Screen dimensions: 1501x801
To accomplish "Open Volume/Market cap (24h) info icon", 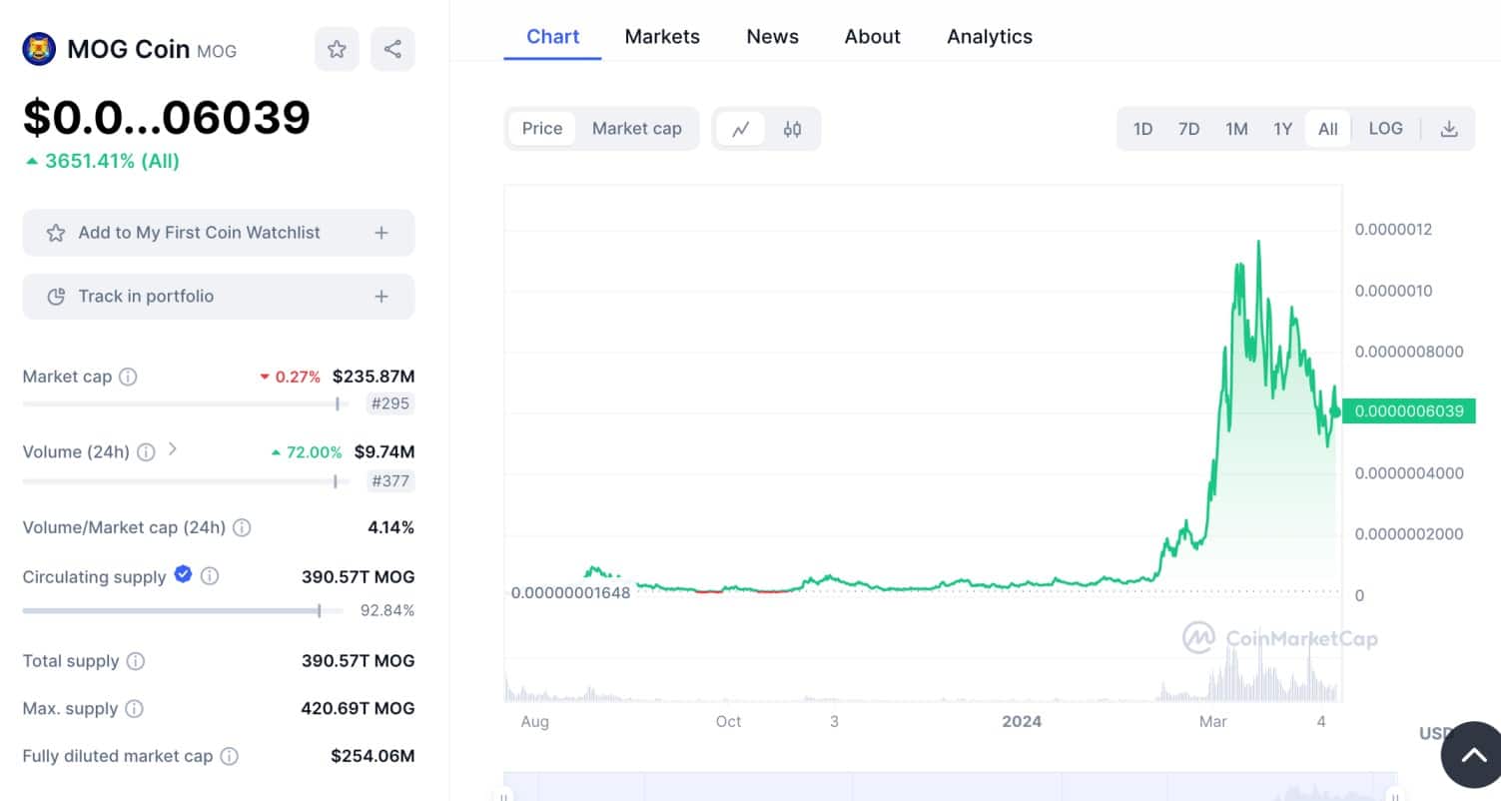I will (242, 527).
